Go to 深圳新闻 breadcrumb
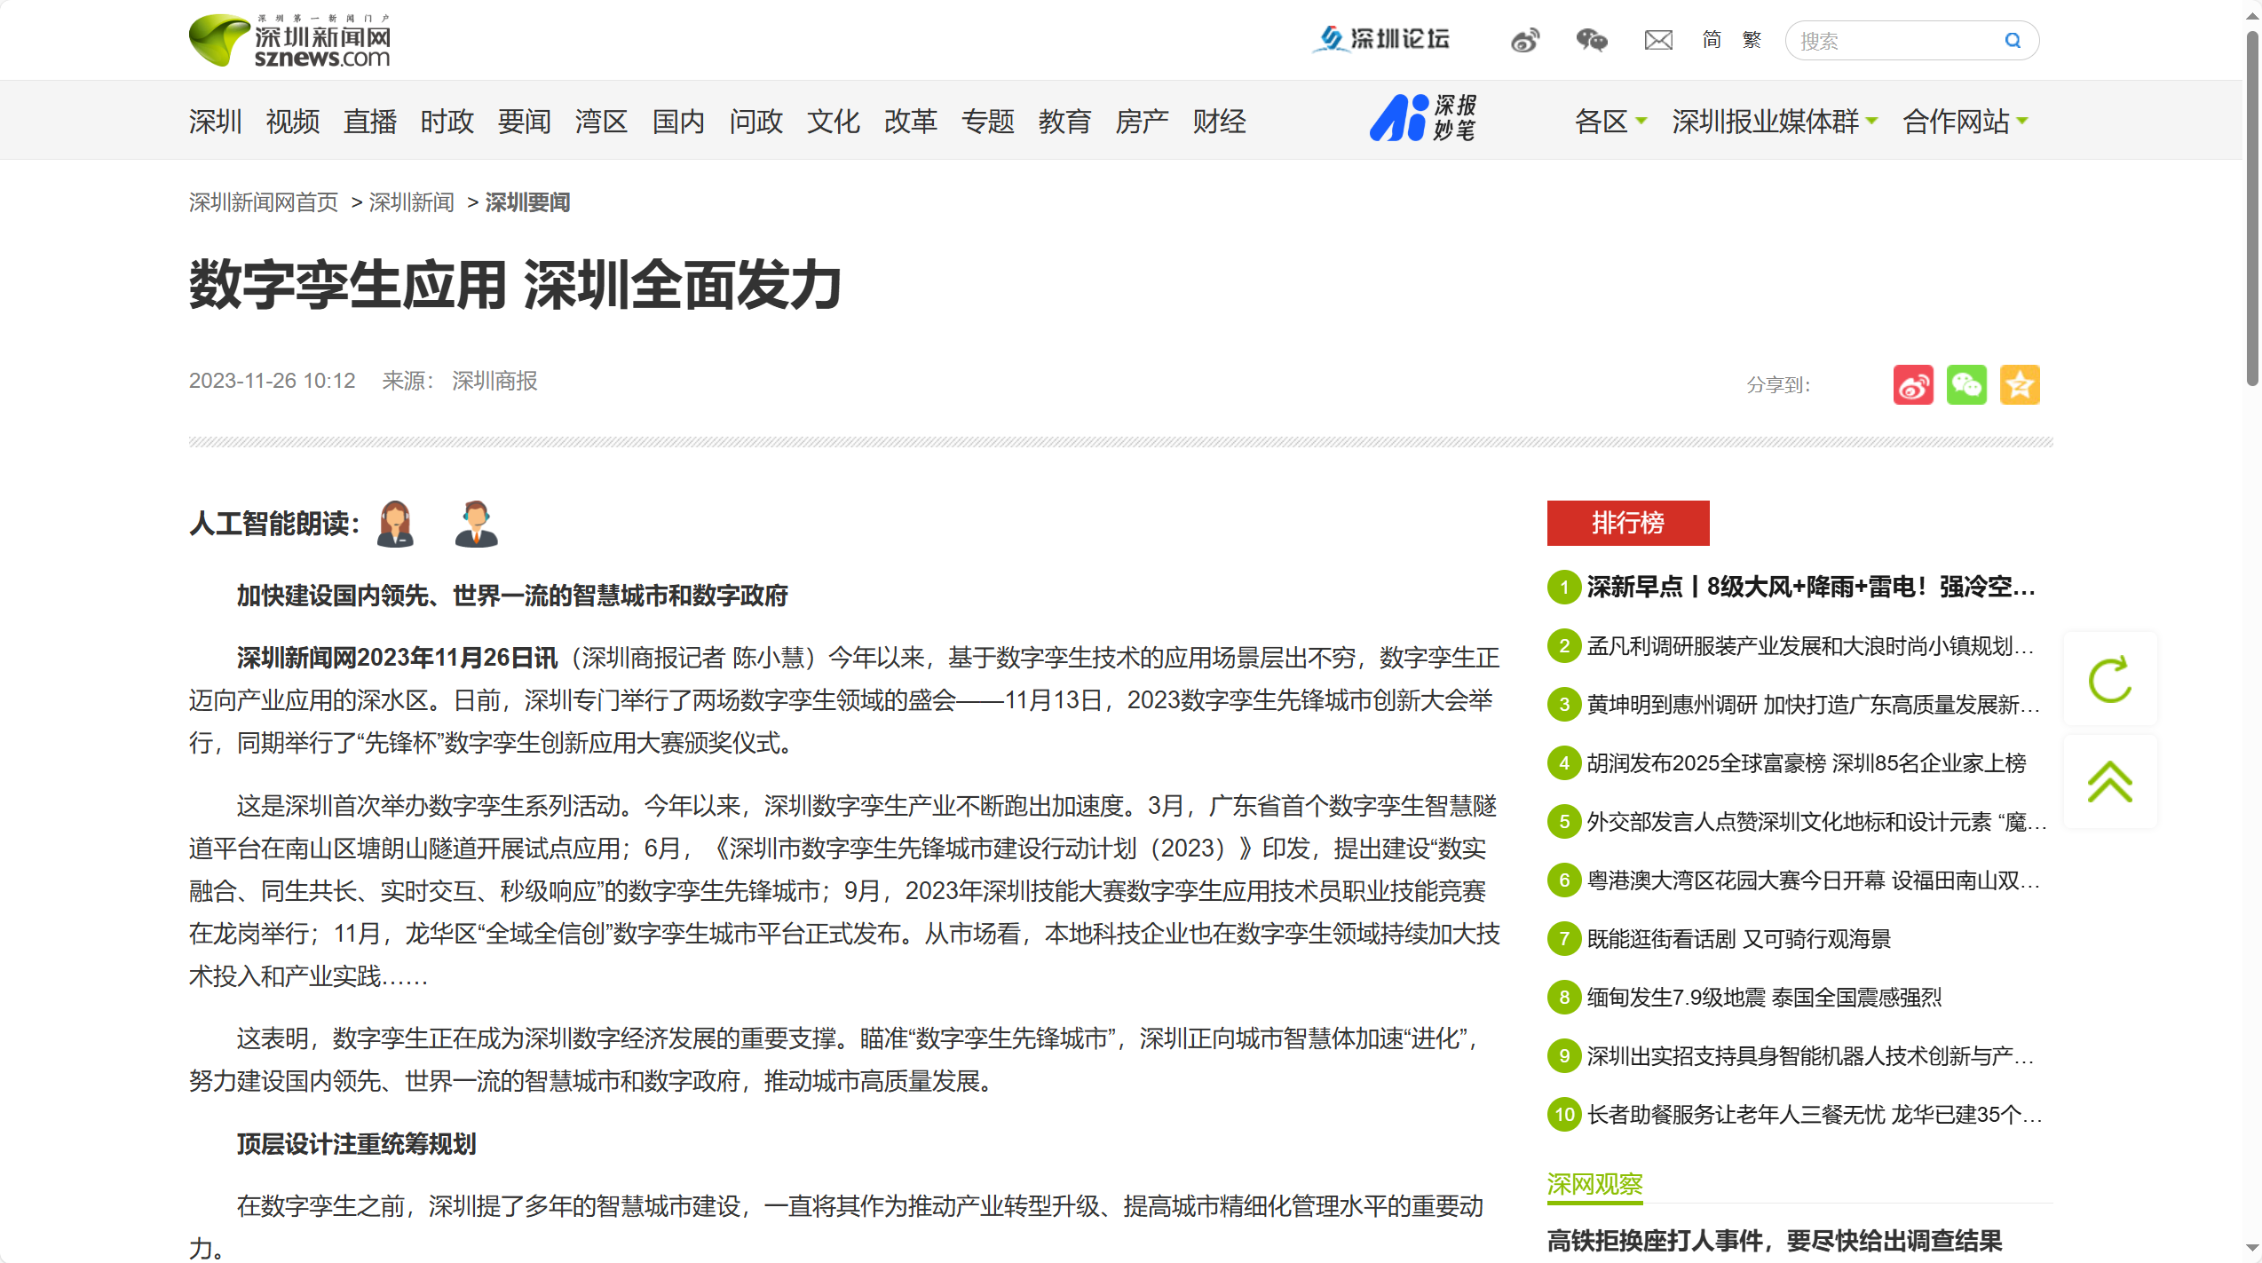Viewport: 2262px width, 1263px height. pos(411,202)
